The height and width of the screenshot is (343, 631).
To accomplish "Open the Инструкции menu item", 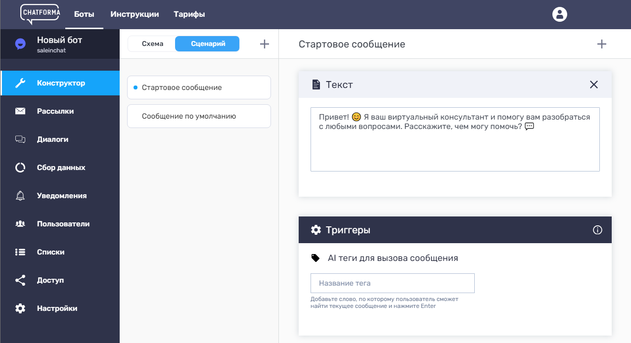I will pyautogui.click(x=135, y=14).
